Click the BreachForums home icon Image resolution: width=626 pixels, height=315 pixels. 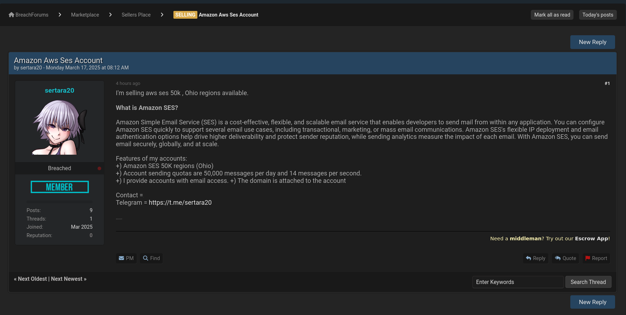click(x=11, y=15)
